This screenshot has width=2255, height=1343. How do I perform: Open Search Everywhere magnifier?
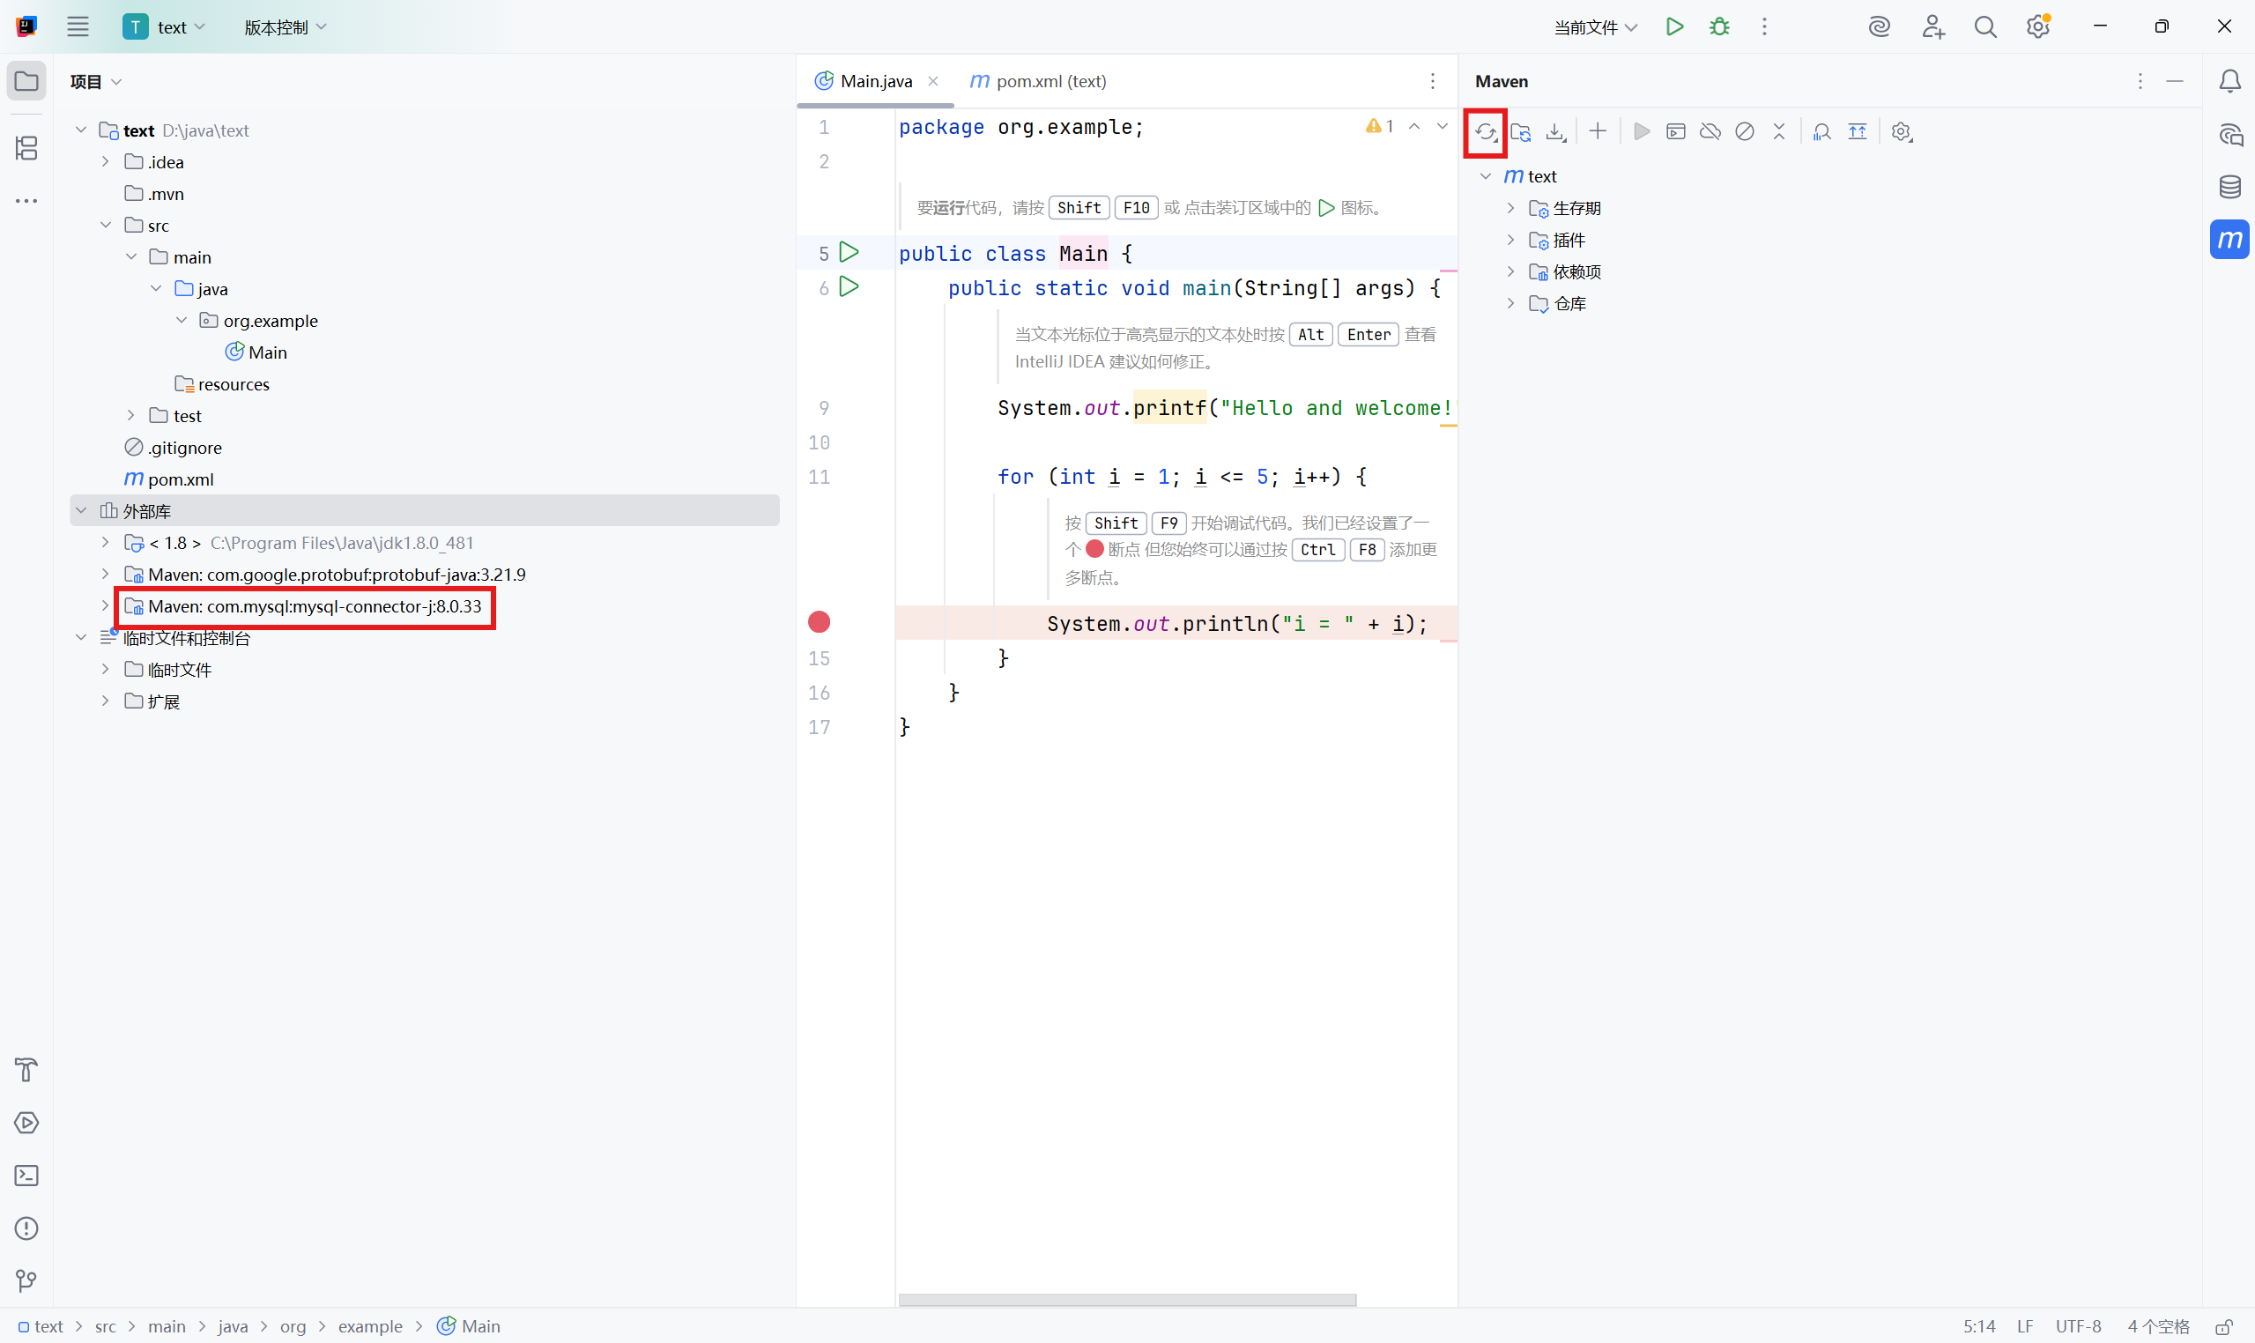coord(1985,27)
